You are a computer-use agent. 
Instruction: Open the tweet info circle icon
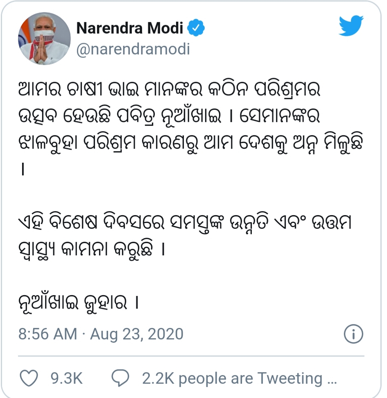tap(353, 334)
